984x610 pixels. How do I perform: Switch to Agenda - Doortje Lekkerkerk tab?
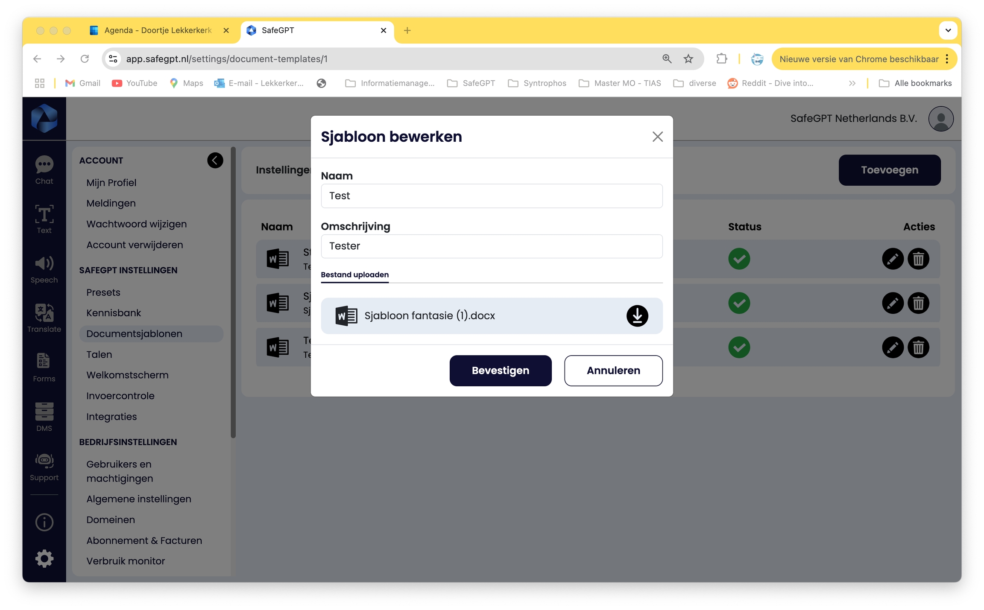(158, 30)
